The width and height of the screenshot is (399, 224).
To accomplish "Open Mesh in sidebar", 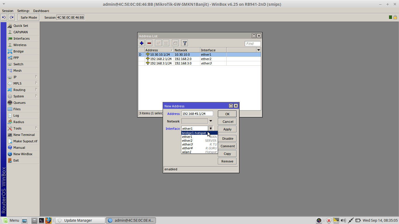I will 23,71.
